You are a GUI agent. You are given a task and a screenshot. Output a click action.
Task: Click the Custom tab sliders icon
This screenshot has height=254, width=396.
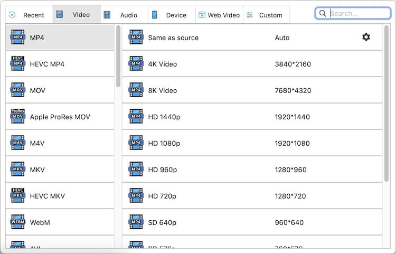pos(250,15)
